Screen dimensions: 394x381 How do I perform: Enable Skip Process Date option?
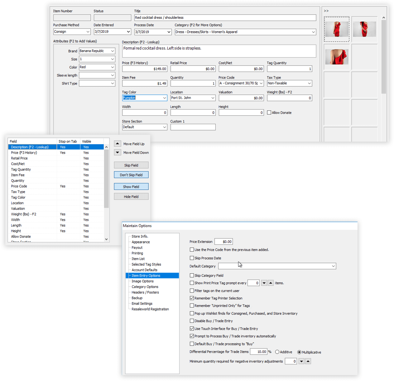[192, 258]
